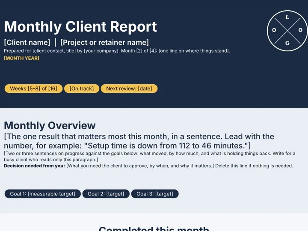Click the headline result sentence placeholder
The width and height of the screenshot is (308, 231).
(x=139, y=141)
